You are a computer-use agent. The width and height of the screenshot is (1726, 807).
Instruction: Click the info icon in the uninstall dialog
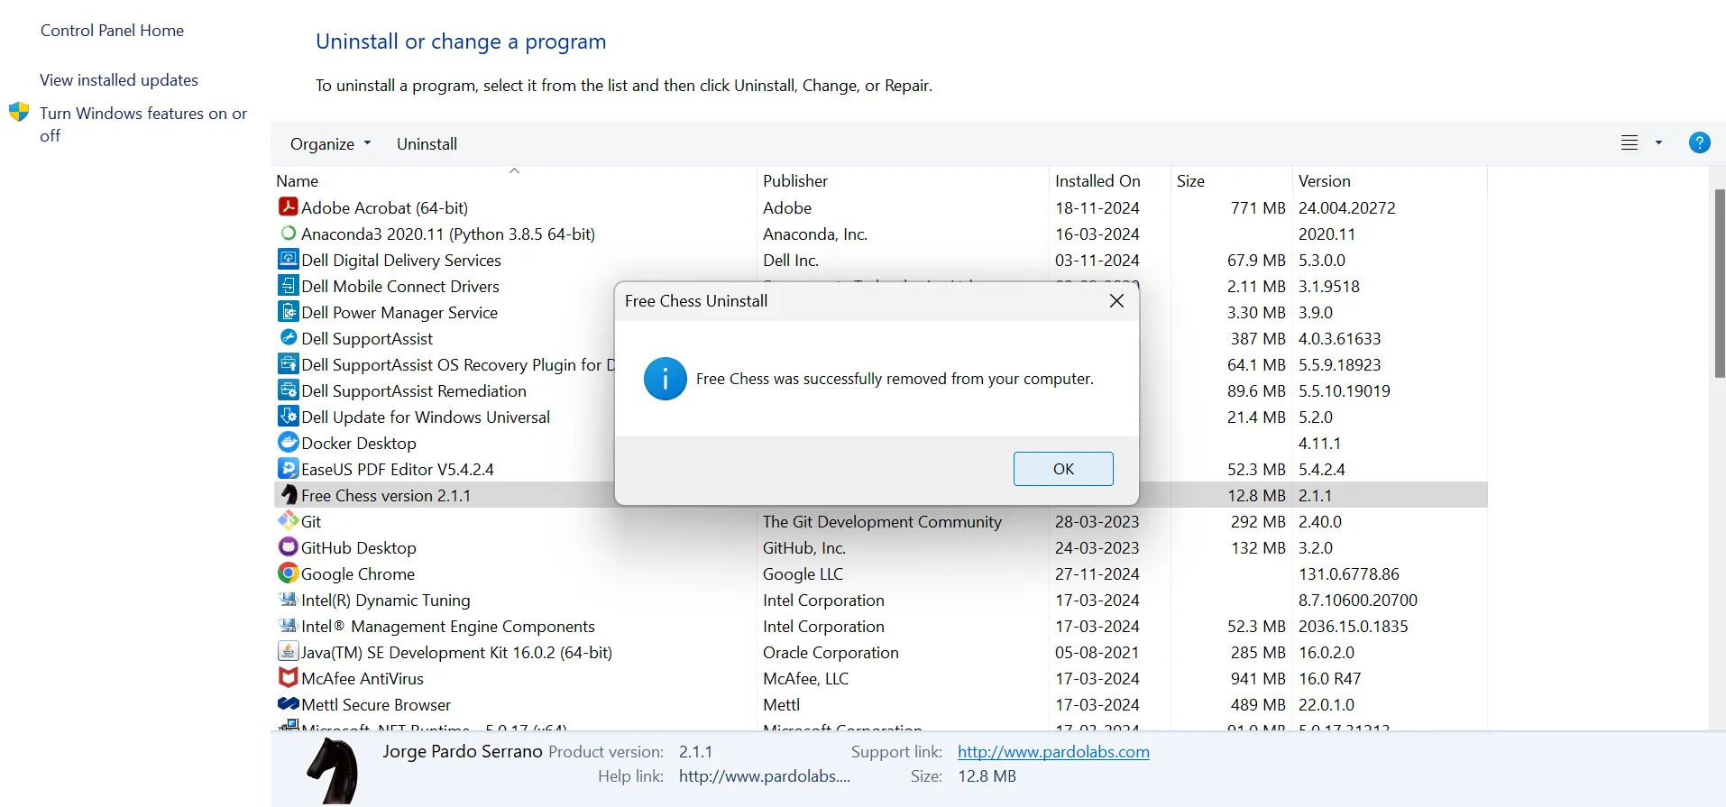666,379
